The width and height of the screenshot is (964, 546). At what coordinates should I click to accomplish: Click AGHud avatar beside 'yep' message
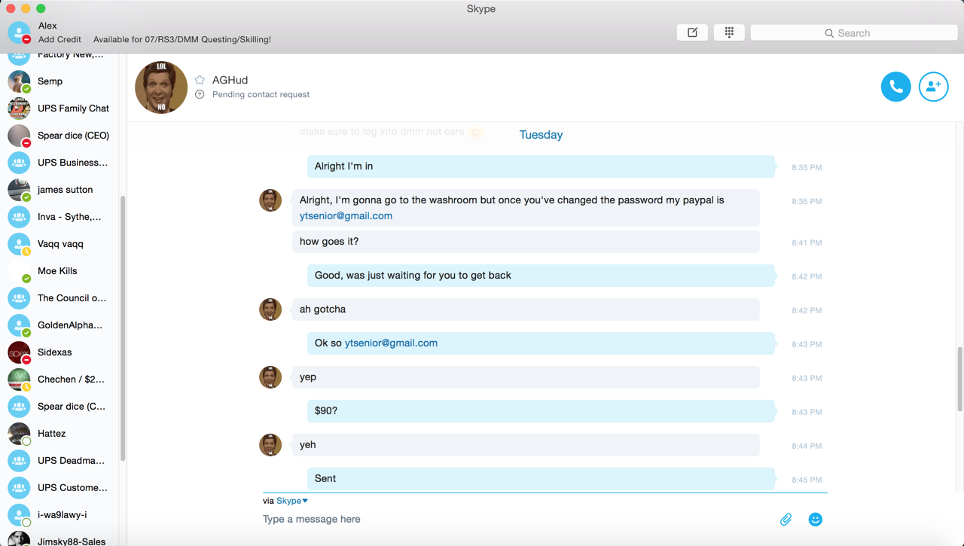pyautogui.click(x=270, y=377)
